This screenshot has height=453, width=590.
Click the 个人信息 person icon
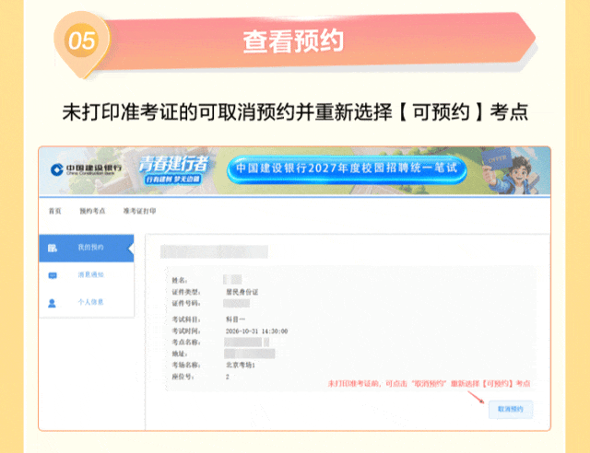53,303
